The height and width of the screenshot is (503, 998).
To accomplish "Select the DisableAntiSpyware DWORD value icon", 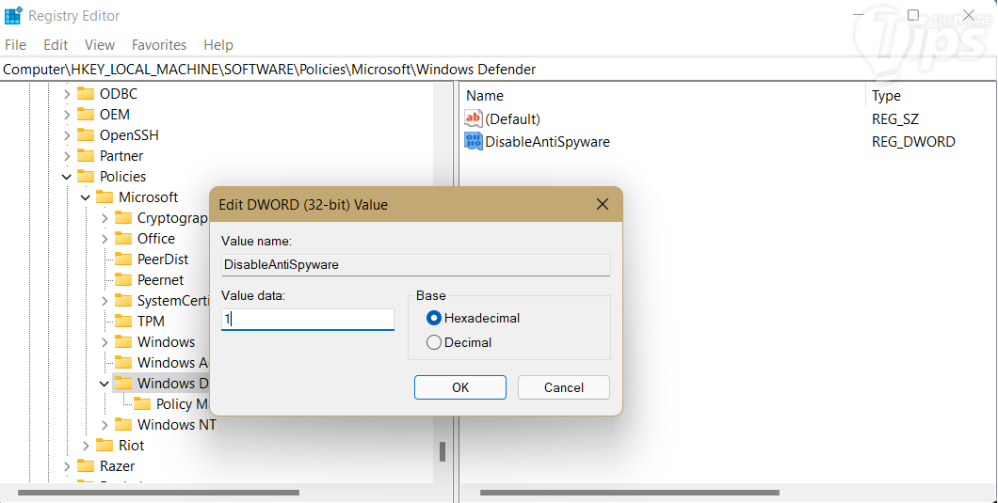I will click(x=473, y=141).
